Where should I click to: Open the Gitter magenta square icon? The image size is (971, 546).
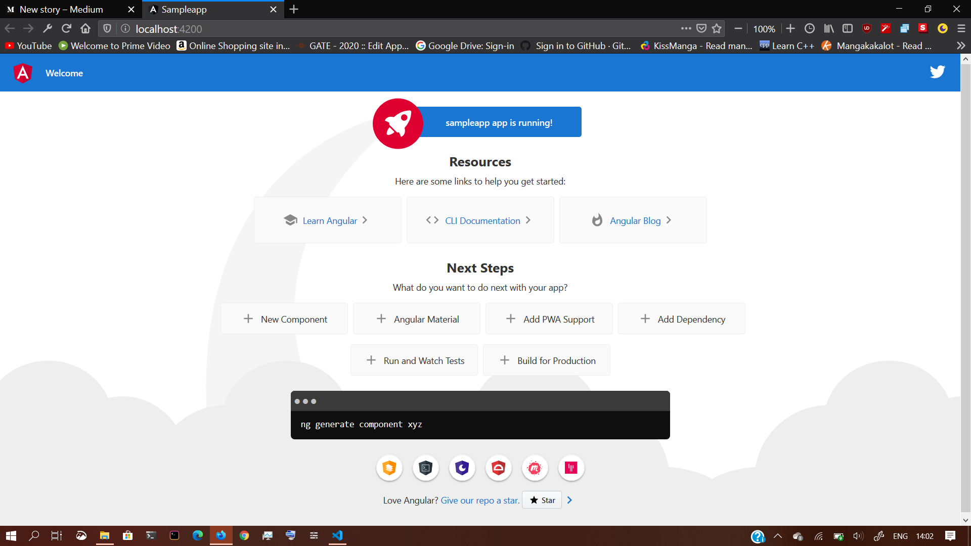pyautogui.click(x=571, y=468)
